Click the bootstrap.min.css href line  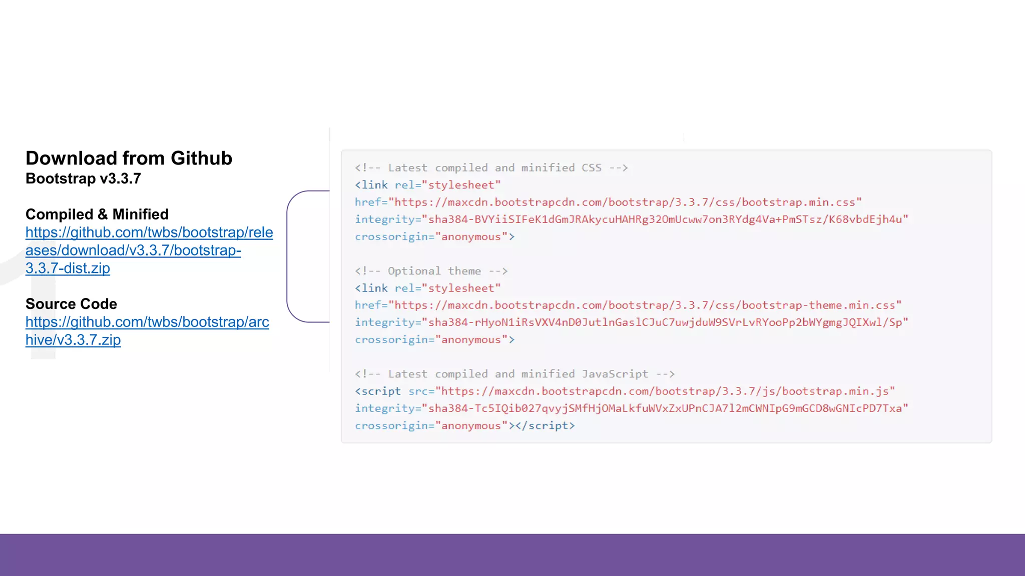pyautogui.click(x=608, y=202)
